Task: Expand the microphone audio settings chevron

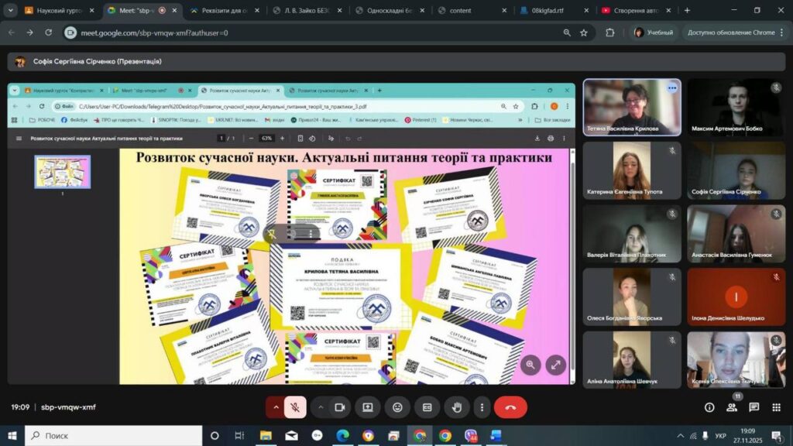Action: coord(275,407)
